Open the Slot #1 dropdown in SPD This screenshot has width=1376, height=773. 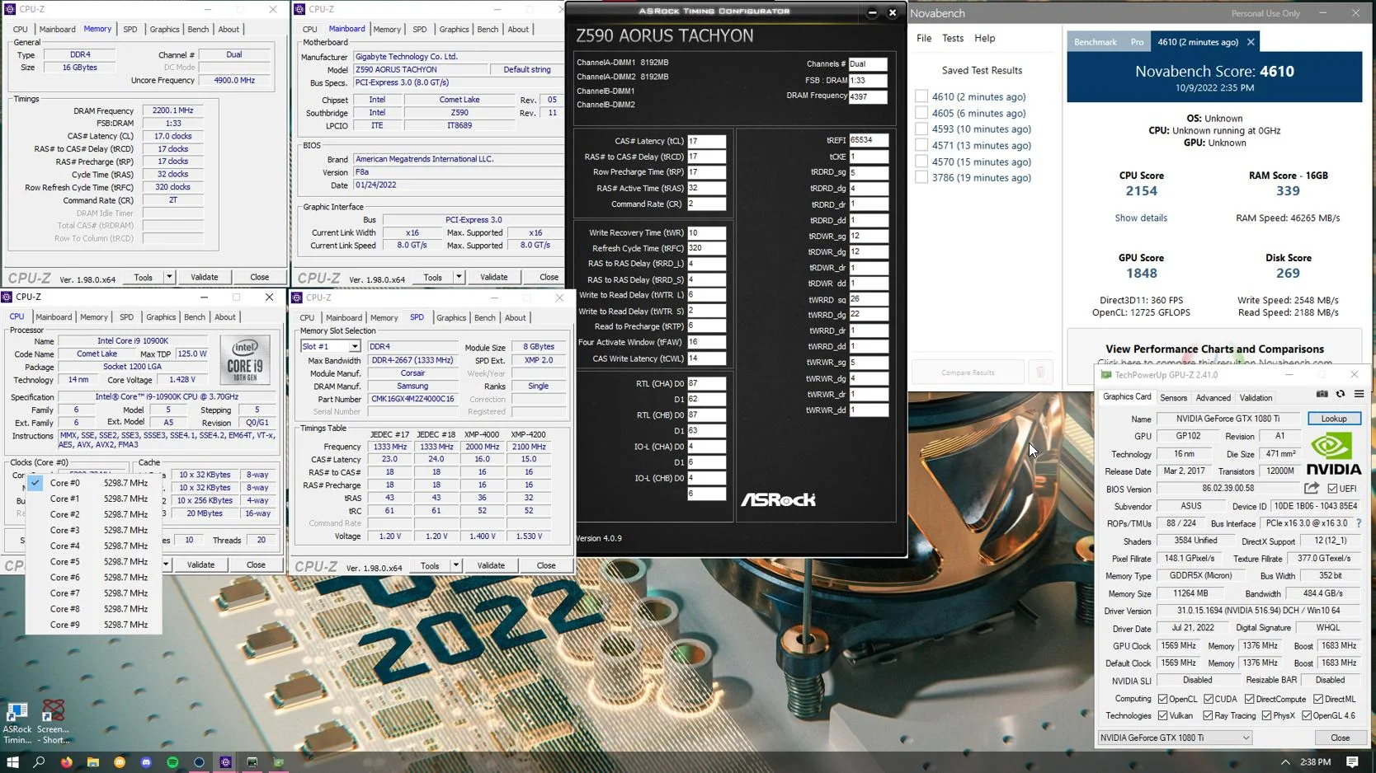click(355, 346)
